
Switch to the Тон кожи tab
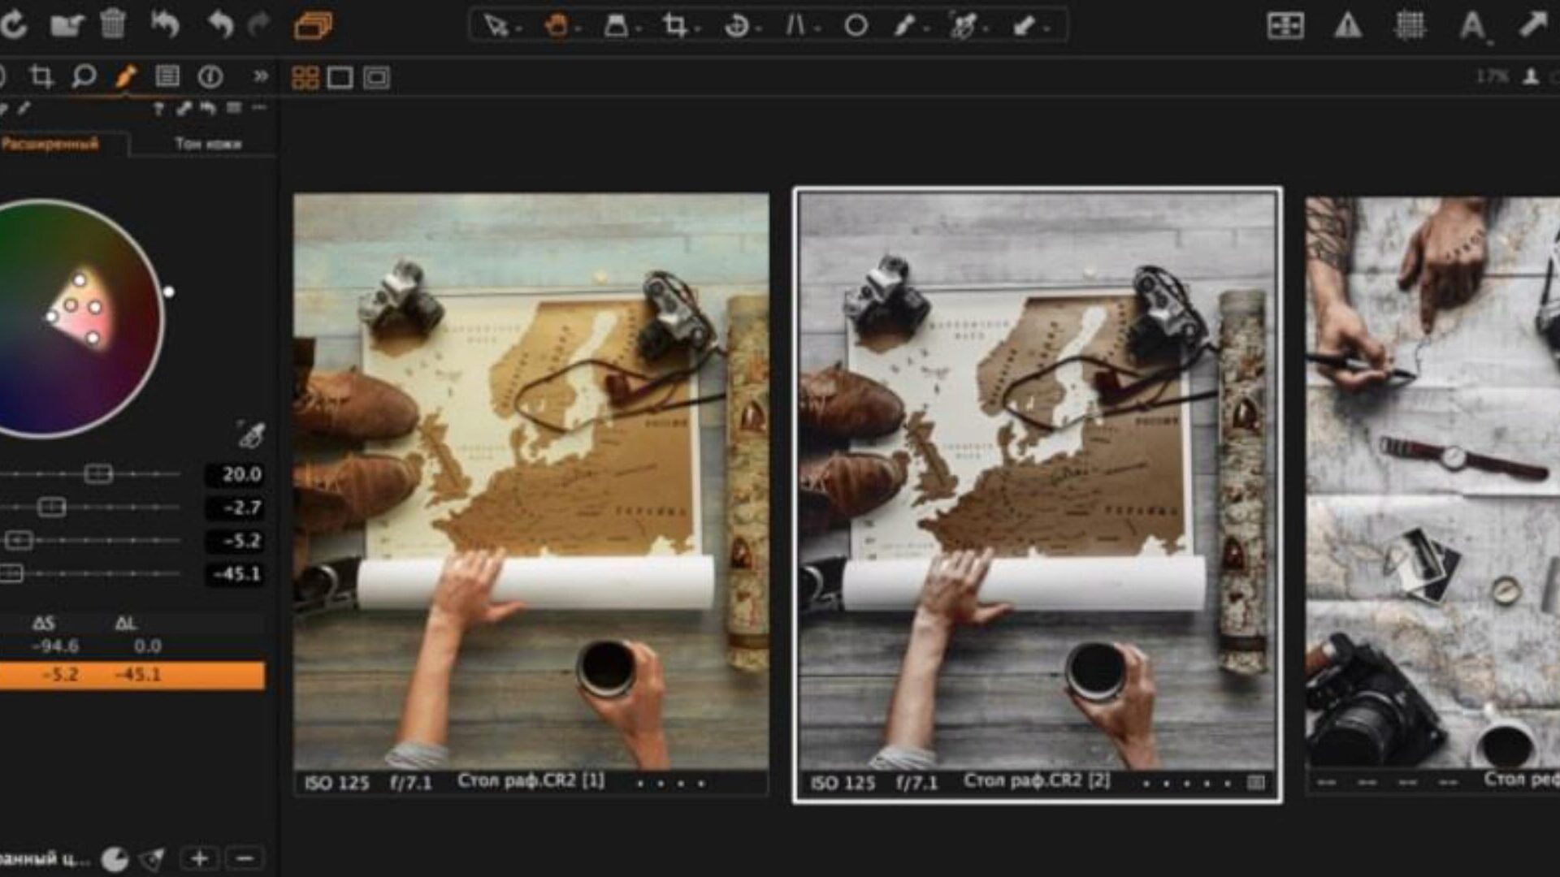[x=208, y=144]
